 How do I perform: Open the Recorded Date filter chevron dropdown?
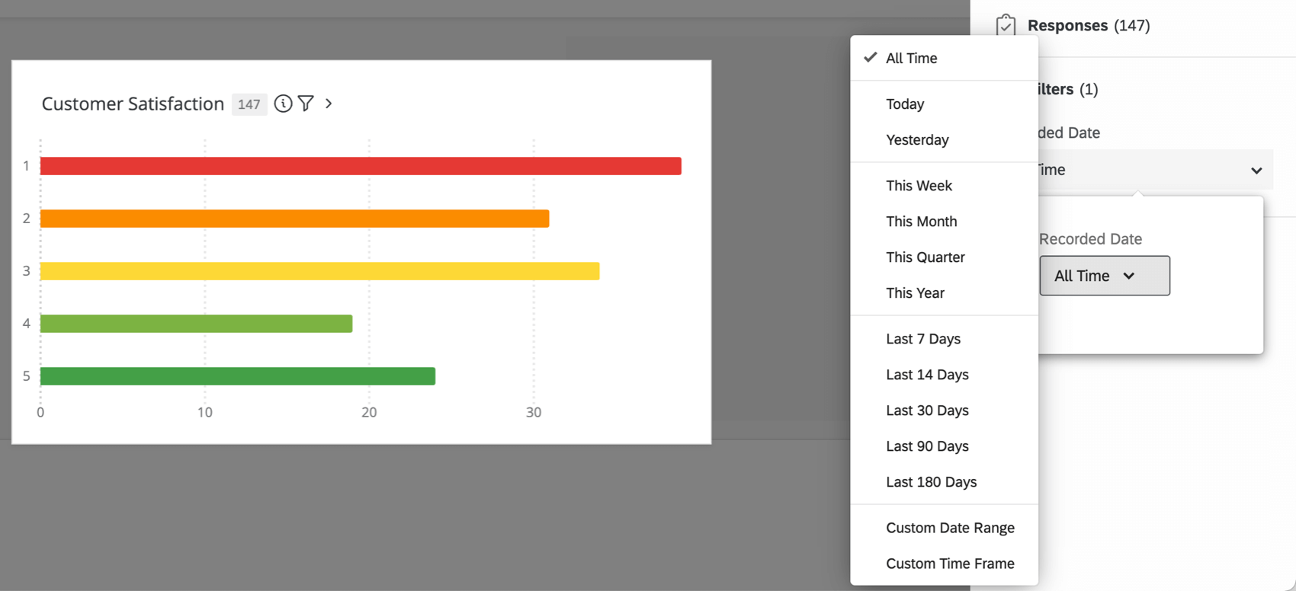click(1256, 170)
